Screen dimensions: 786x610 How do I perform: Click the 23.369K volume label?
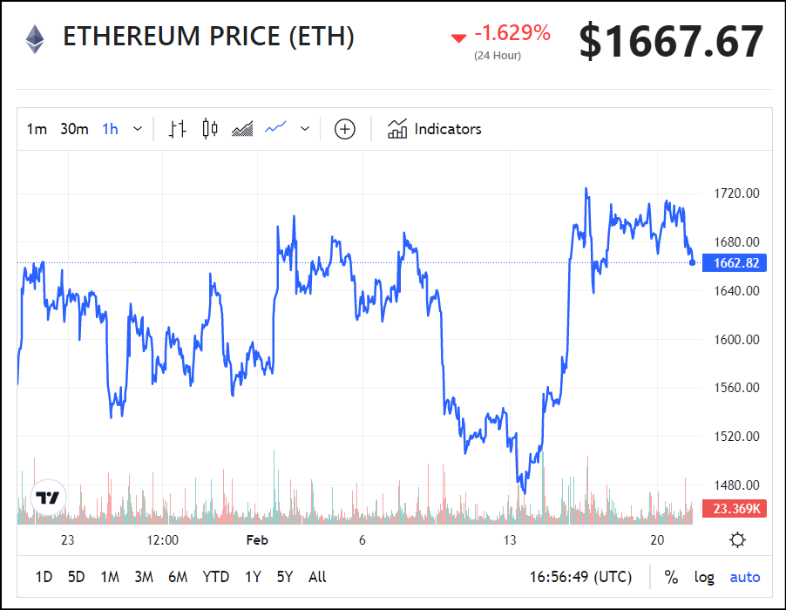pos(735,508)
